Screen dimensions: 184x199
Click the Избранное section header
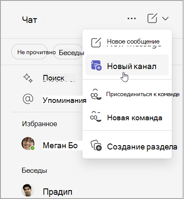point(39,124)
